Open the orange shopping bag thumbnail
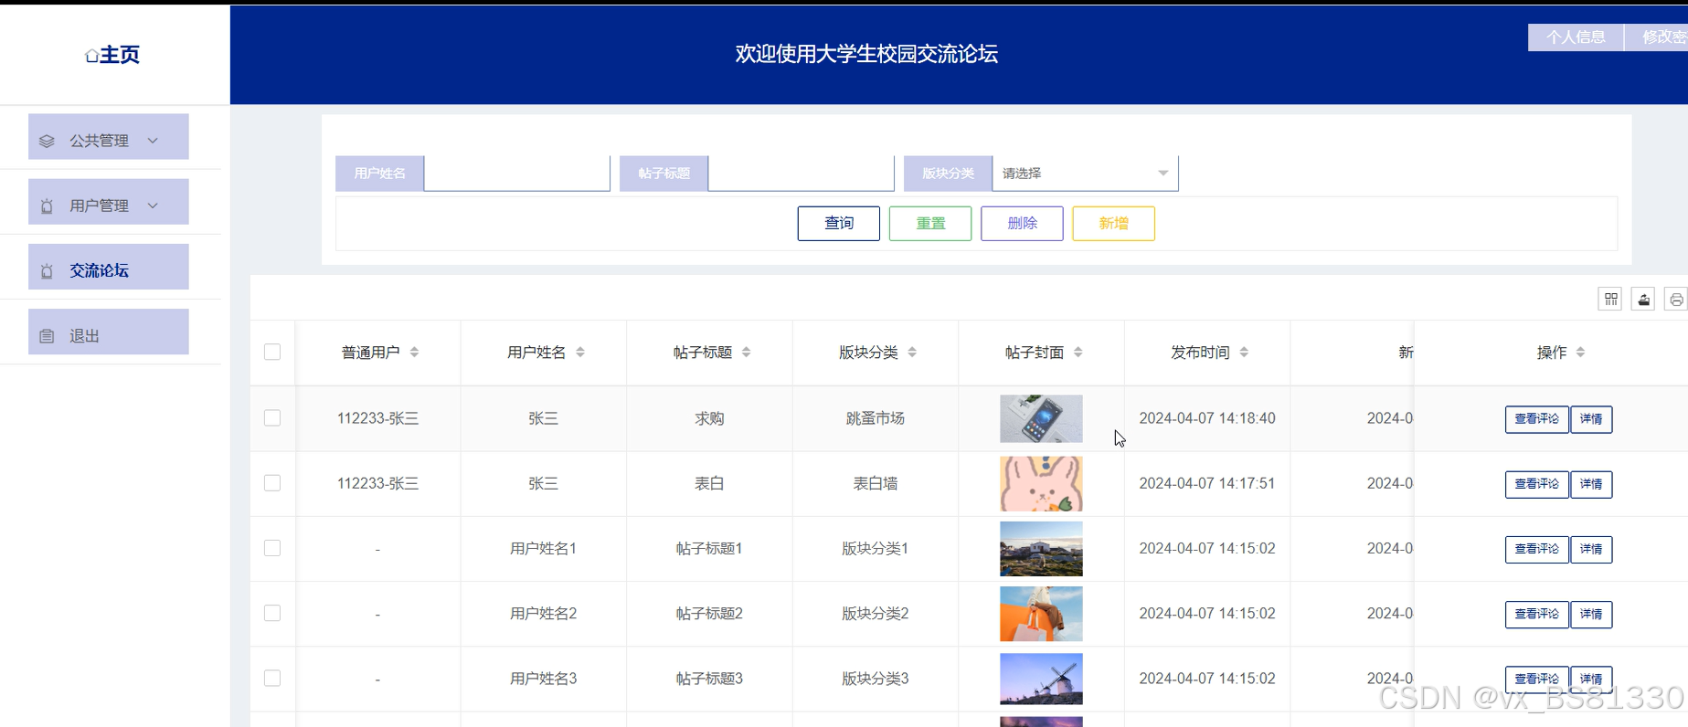Image resolution: width=1688 pixels, height=727 pixels. pyautogui.click(x=1041, y=614)
